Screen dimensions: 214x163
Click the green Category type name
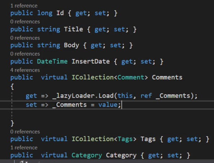[x=87, y=155]
